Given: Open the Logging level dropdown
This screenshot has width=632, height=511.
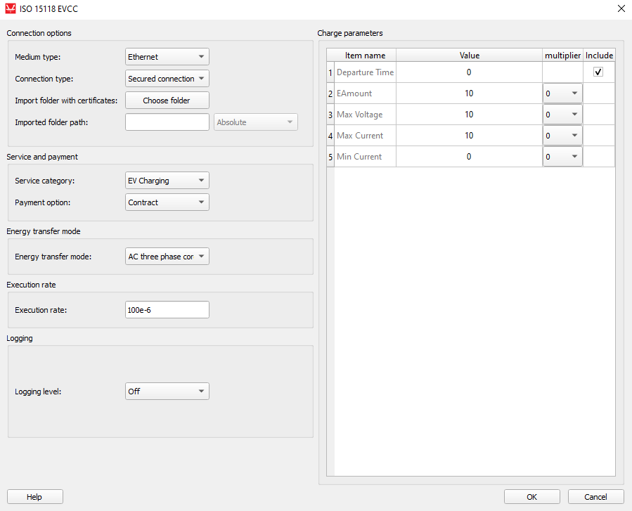Looking at the screenshot, I should point(167,392).
